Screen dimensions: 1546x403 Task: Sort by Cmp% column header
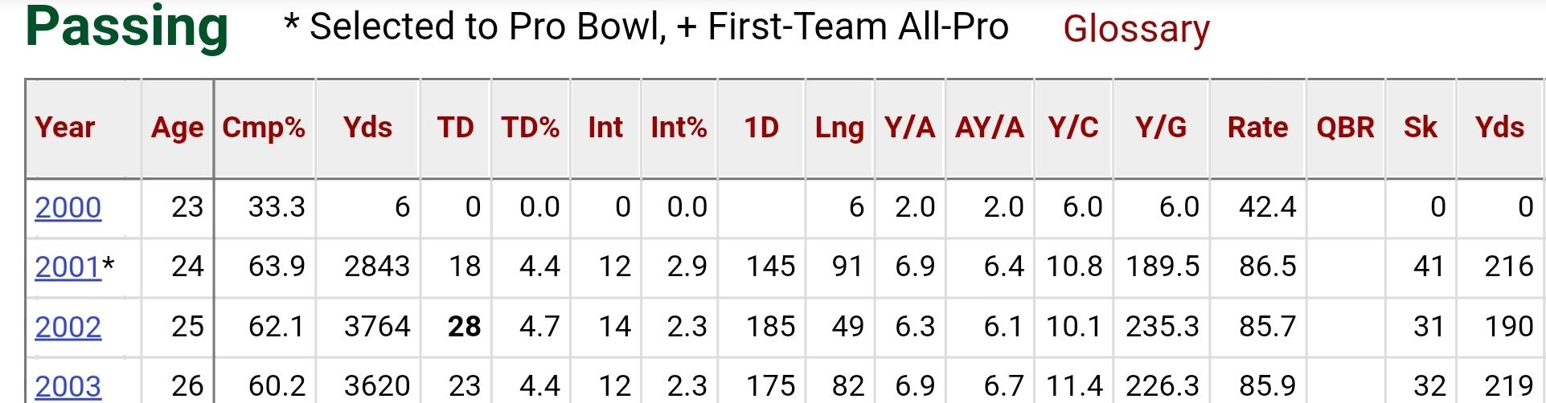click(264, 128)
